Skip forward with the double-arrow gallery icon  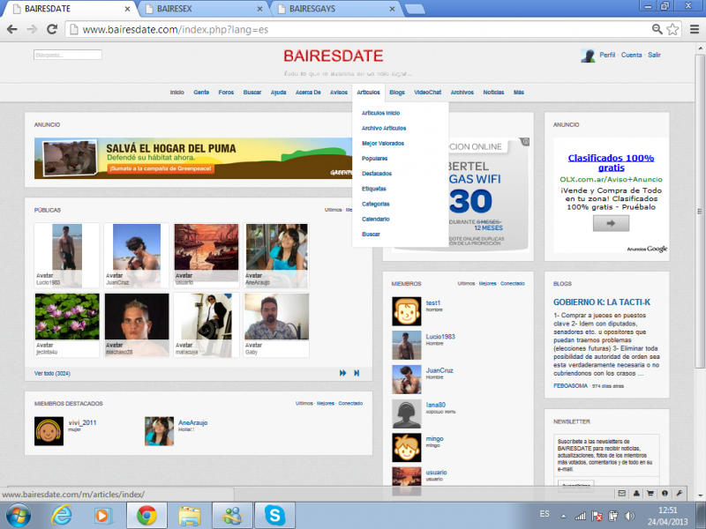[343, 373]
